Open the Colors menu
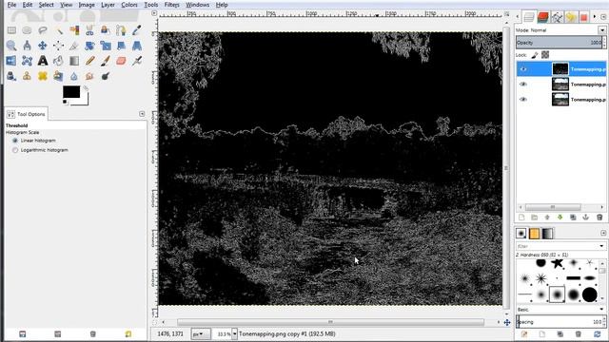 coord(129,5)
